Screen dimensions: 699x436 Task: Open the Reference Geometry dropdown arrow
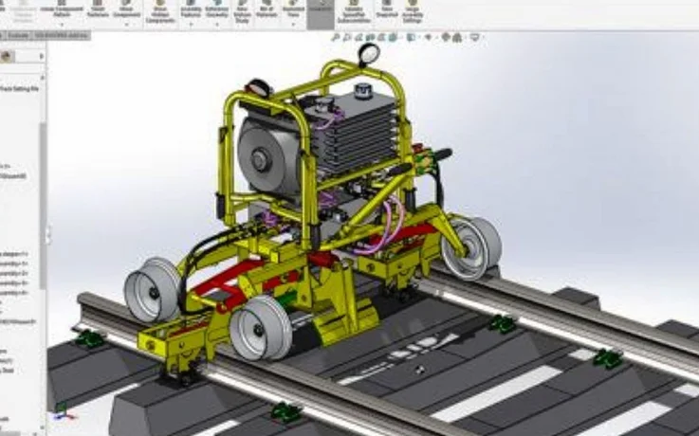(x=217, y=25)
